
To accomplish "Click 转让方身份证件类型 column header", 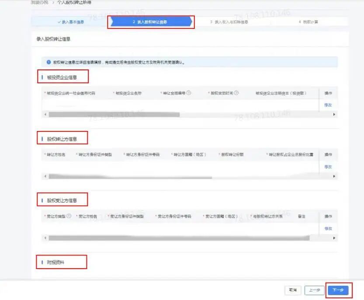I will coord(94,155).
